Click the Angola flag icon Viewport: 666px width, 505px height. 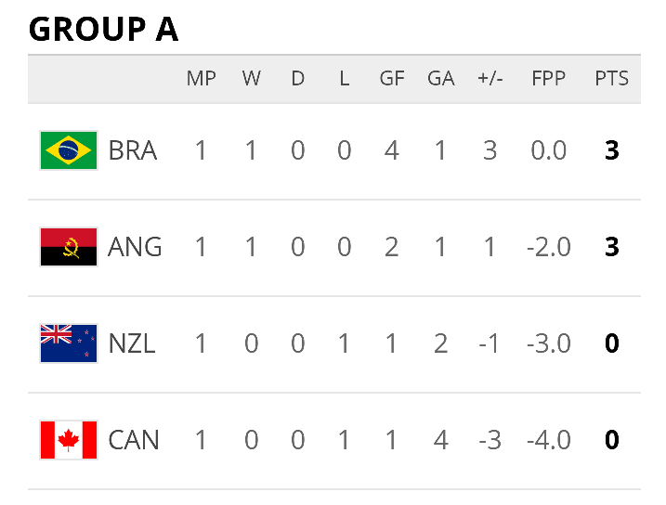69,247
